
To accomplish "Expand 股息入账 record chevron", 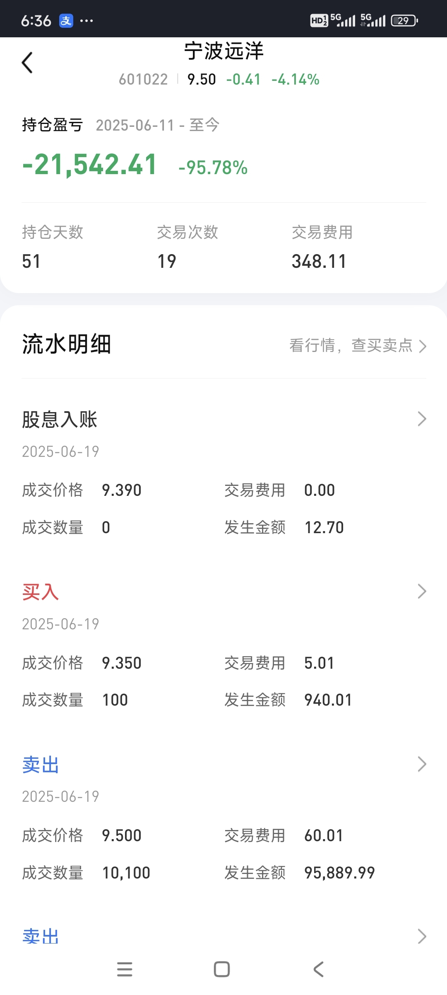I will tap(422, 419).
